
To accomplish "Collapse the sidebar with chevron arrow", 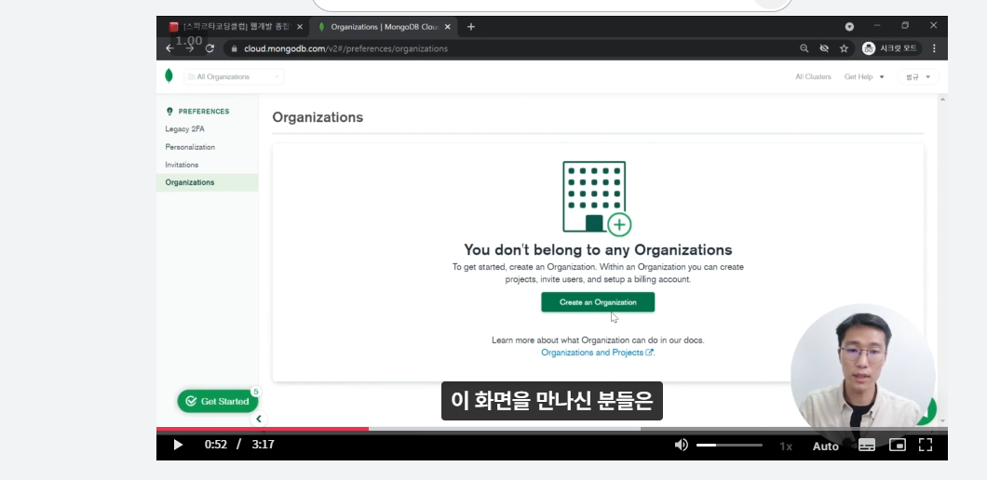I will pyautogui.click(x=258, y=419).
